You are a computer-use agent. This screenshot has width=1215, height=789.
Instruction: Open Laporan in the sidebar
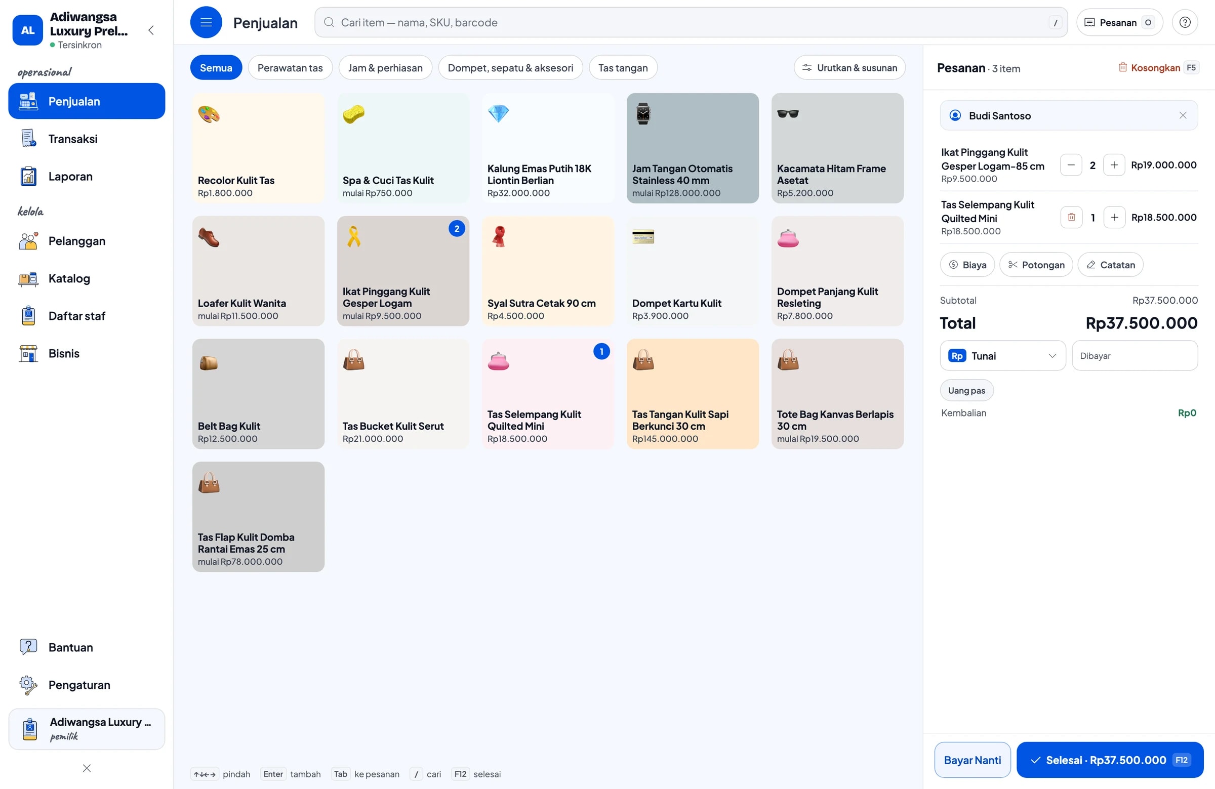point(87,176)
